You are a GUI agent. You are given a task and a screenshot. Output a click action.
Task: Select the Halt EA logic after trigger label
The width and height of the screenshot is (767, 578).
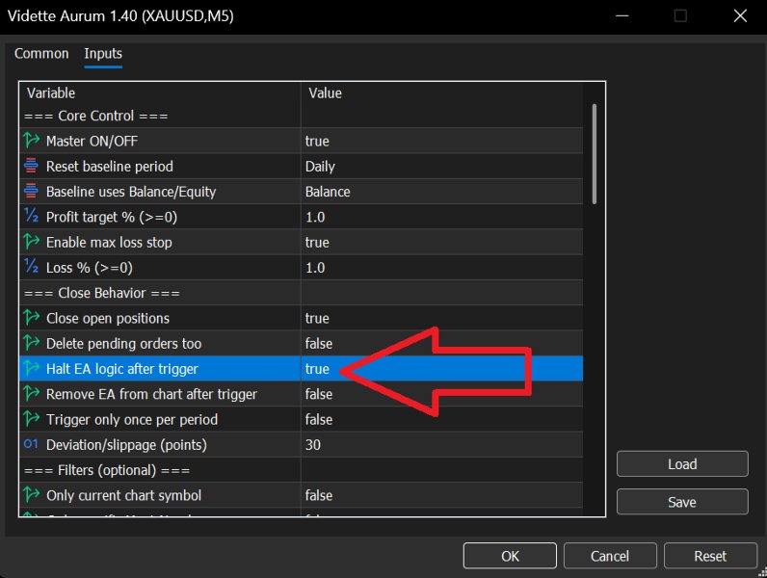coord(122,369)
